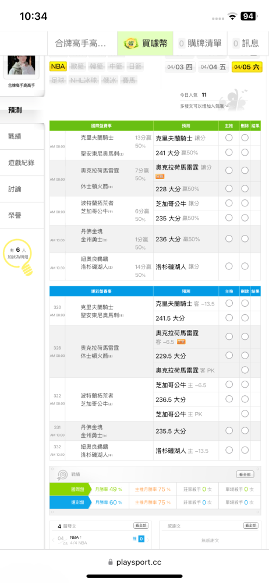The height and width of the screenshot is (583, 269).
Task: Click the NBA league filter button
Action: [x=58, y=66]
